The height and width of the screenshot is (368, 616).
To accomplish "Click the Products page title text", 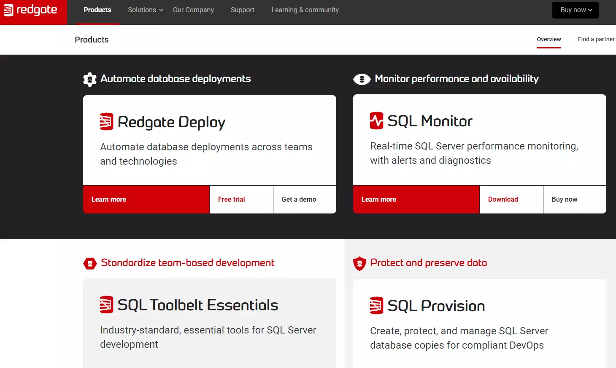I will pos(92,40).
